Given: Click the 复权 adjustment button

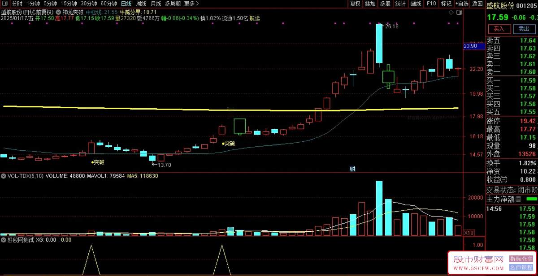Looking at the screenshot, I should point(355,4).
